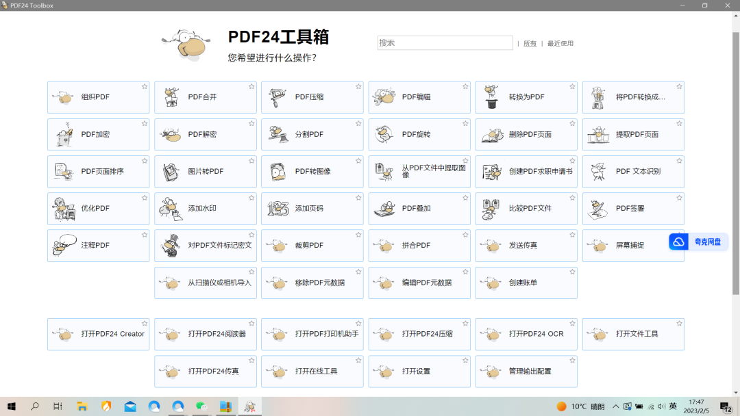740x416 pixels.
Task: Toggle the star on PDF合并
Action: tap(251, 87)
